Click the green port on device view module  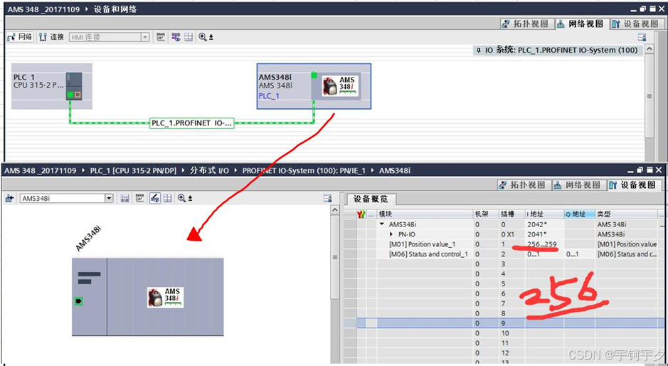coord(78,301)
